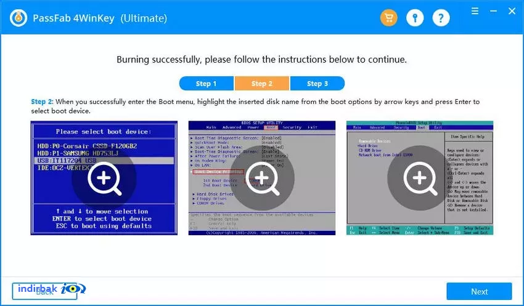The height and width of the screenshot is (306, 524).
Task: Minimize the PassFab window
Action: [x=493, y=11]
